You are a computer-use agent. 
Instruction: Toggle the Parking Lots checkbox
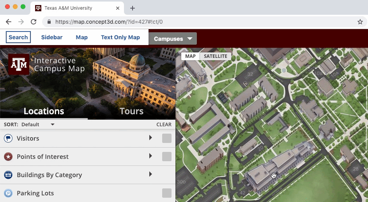click(166, 193)
